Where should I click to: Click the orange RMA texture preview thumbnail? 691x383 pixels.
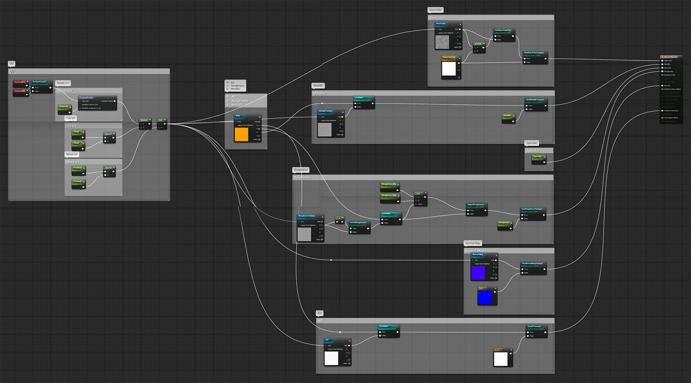pyautogui.click(x=241, y=134)
